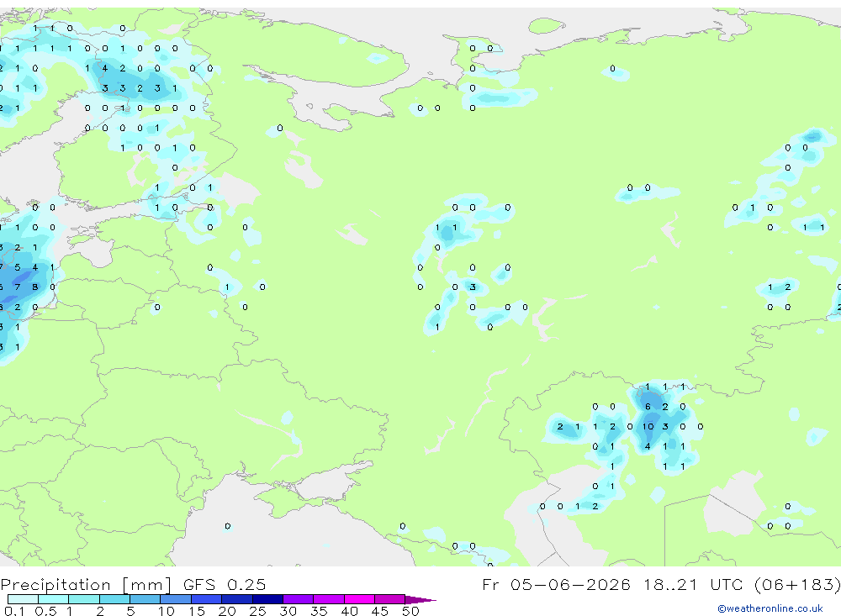This screenshot has width=841, height=616.
Task: Click the '50' legend scale label
Action: click(410, 611)
